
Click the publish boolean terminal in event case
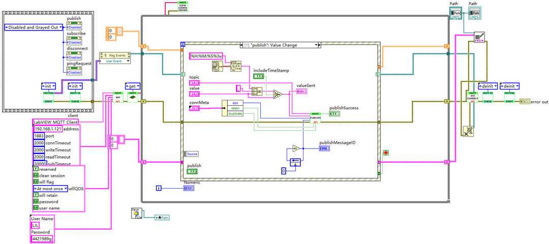tap(192, 171)
